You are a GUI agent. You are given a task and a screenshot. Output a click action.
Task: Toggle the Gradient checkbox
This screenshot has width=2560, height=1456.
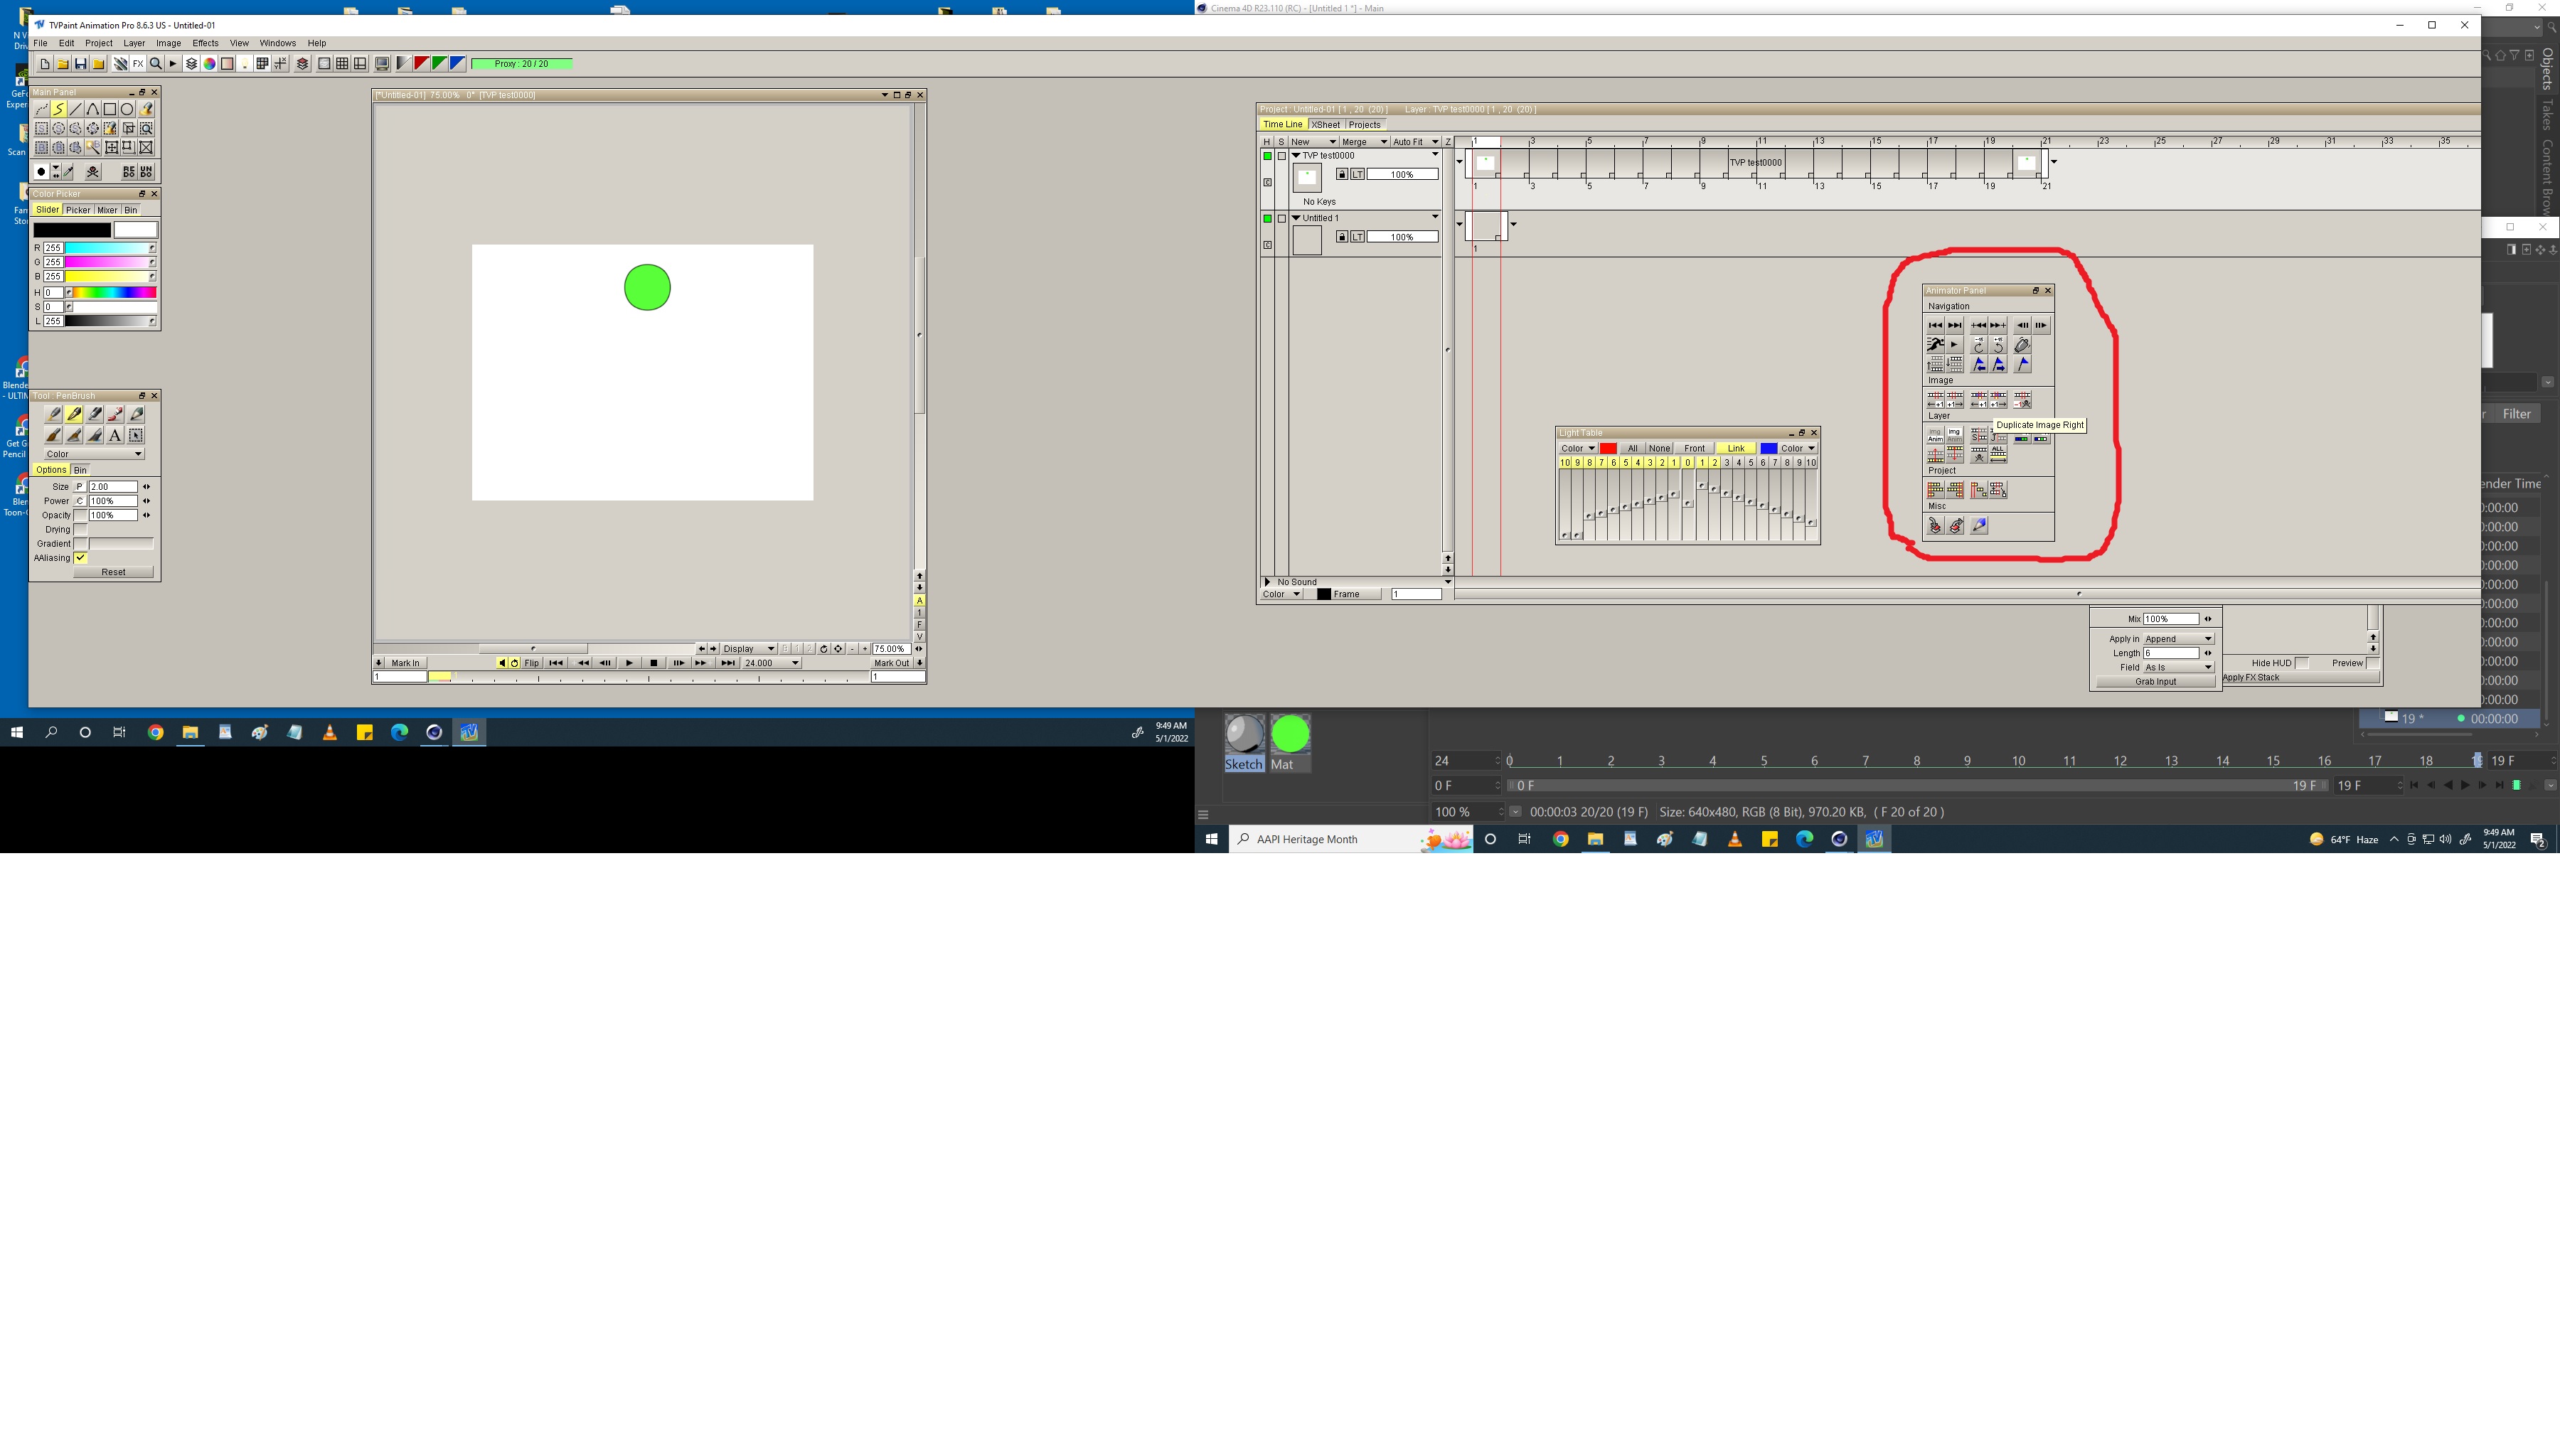(81, 544)
